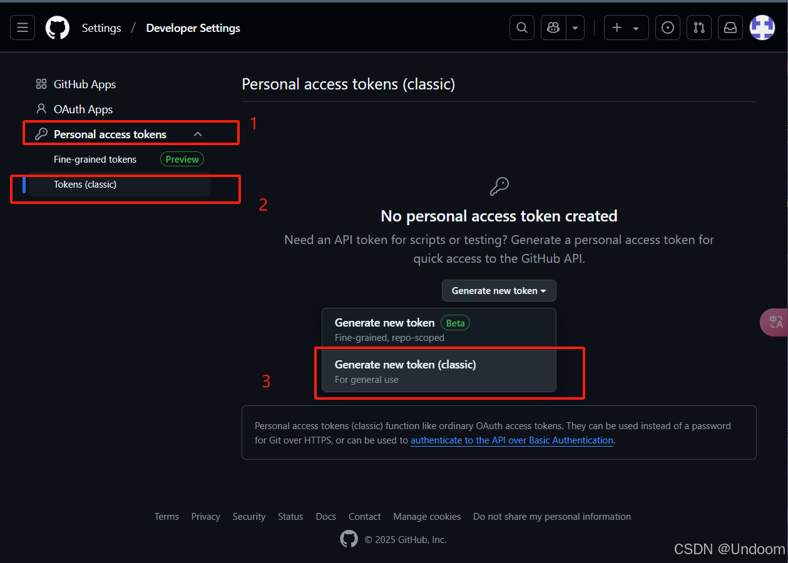Viewport: 788px width, 563px height.
Task: Open the plus create-new menu
Action: coord(626,28)
